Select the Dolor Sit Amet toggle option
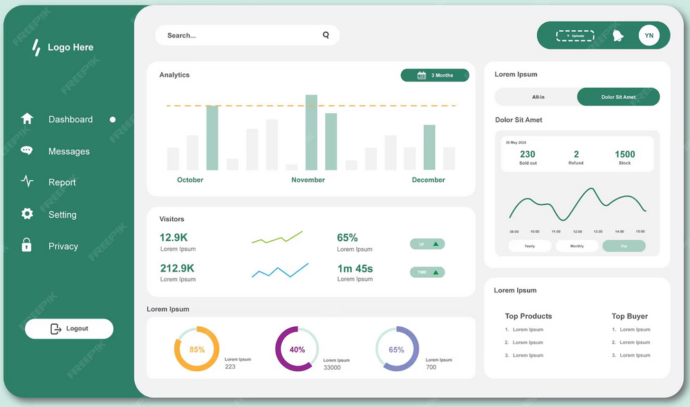This screenshot has height=407, width=690. click(618, 97)
